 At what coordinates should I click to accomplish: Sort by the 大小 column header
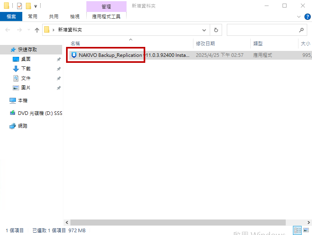[x=306, y=44]
